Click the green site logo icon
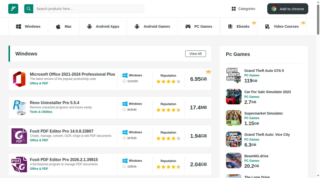The width and height of the screenshot is (320, 178). click(x=13, y=9)
